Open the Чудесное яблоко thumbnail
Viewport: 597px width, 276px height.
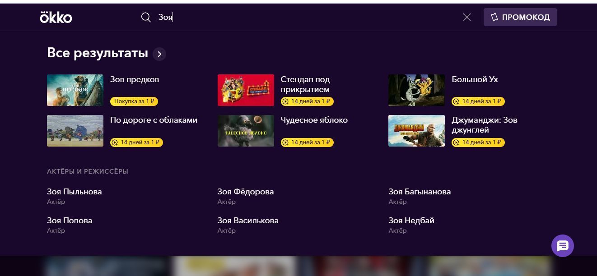click(246, 131)
